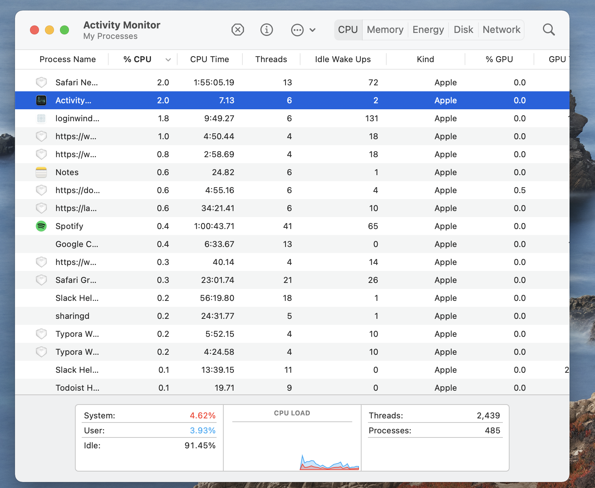
Task: Click the My Processes subtitle
Action: click(110, 36)
